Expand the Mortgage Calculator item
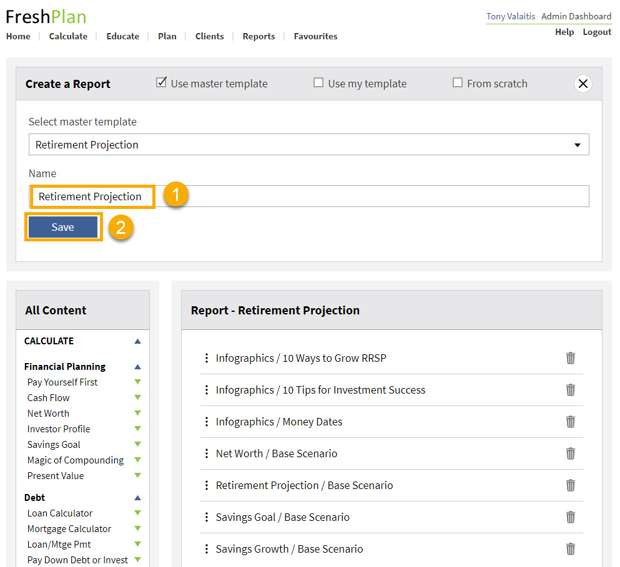 click(x=137, y=528)
